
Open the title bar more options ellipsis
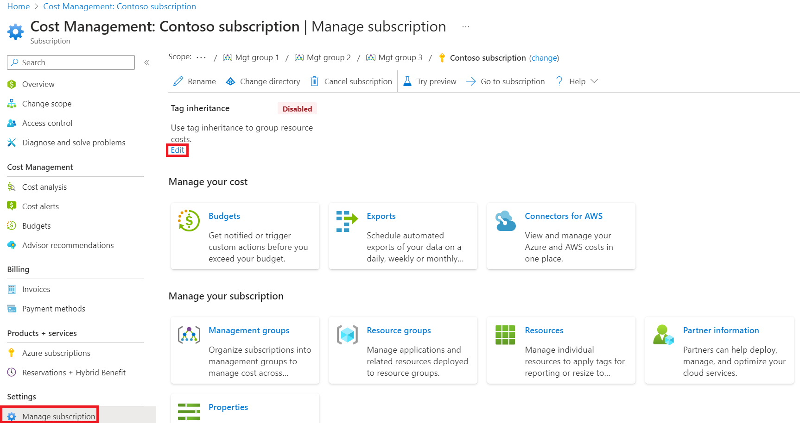466,27
